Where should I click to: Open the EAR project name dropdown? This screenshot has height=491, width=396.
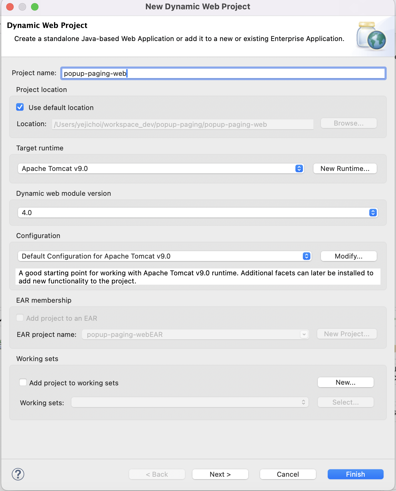point(196,334)
